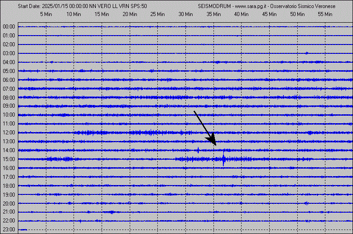Select the 20:00 hour label
The image size is (353, 234).
[9, 204]
